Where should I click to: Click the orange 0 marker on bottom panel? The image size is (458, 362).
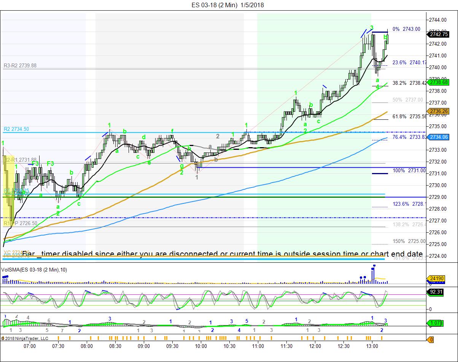tap(431, 340)
